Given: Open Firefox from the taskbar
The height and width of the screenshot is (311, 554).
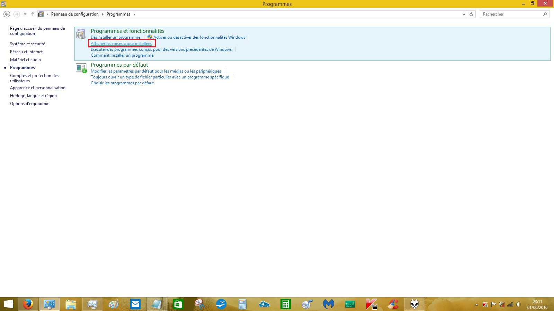Looking at the screenshot, I should coord(28,304).
